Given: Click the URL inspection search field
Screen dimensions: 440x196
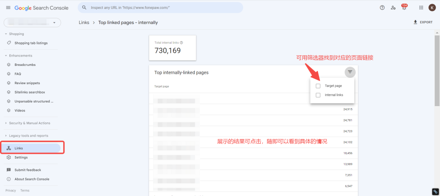Looking at the screenshot, I should click(x=161, y=8).
